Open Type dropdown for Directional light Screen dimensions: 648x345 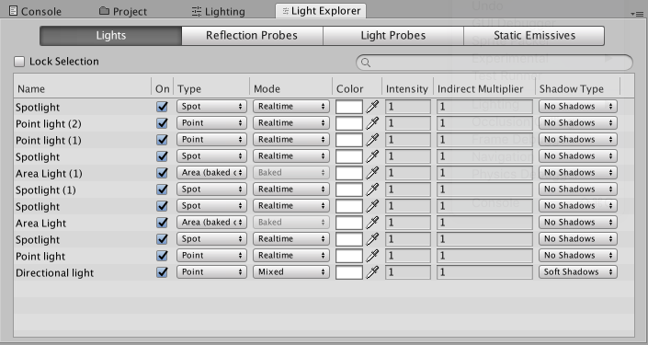(x=211, y=271)
